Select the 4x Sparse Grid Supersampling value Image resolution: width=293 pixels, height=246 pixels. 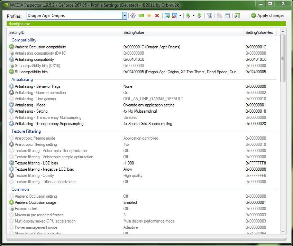click(x=148, y=124)
